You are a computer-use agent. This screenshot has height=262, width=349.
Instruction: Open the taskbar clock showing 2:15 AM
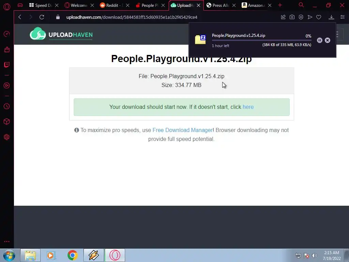pos(332,256)
